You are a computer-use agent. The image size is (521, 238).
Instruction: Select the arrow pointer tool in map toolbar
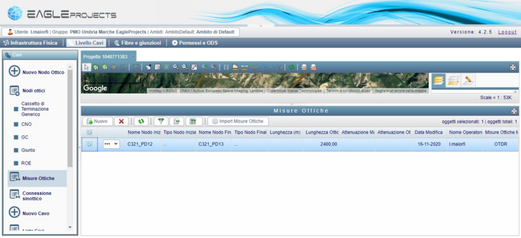coord(87,67)
